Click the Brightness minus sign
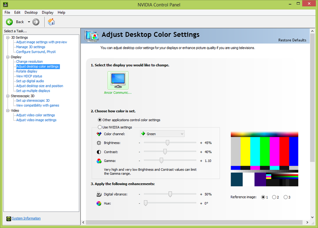The height and width of the screenshot is (228, 318). tap(140, 143)
